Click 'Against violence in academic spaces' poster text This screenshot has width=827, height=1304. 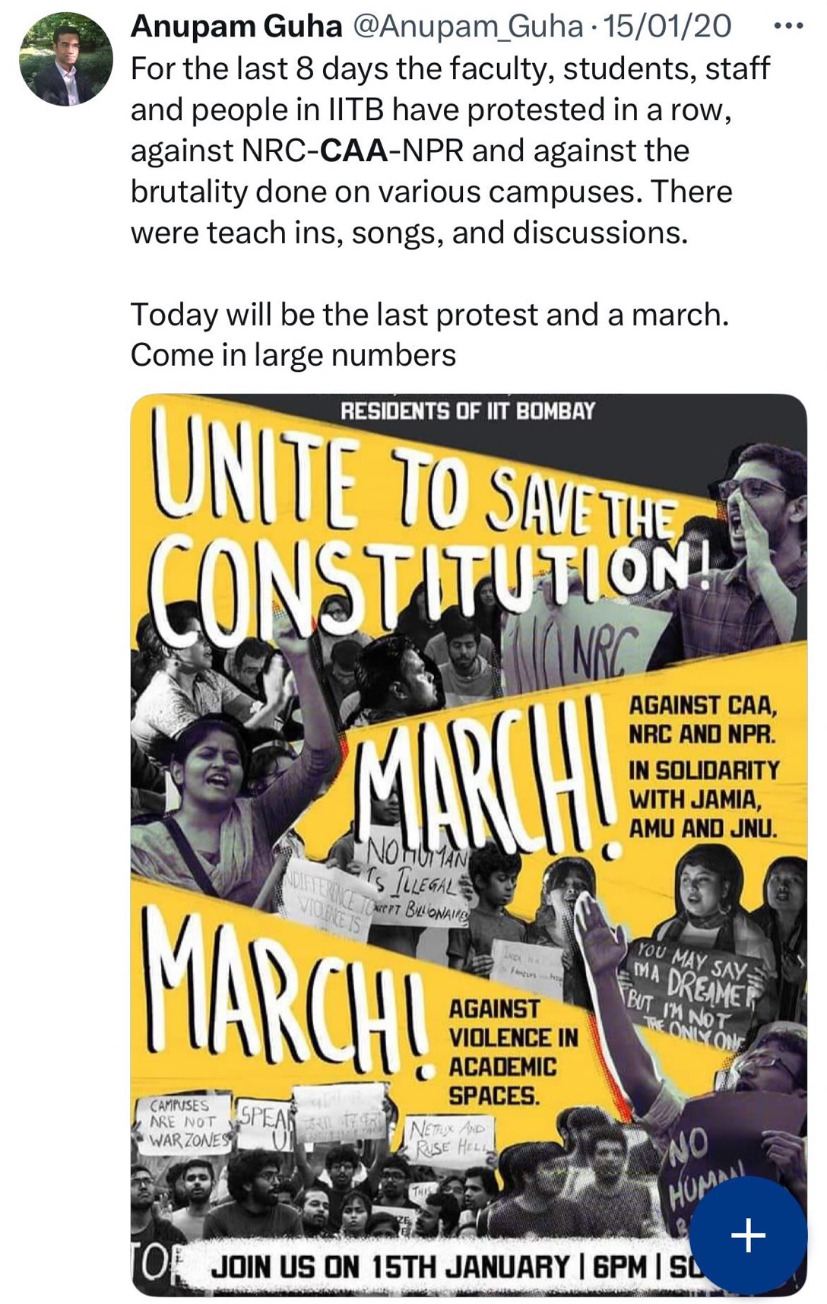point(513,1052)
